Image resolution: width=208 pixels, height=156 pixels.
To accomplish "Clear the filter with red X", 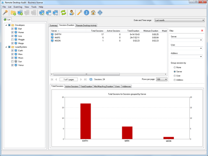I will coord(202,30).
